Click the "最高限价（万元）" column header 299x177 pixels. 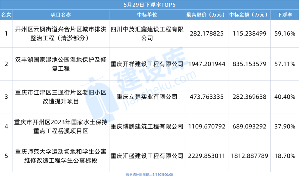coord(206,15)
